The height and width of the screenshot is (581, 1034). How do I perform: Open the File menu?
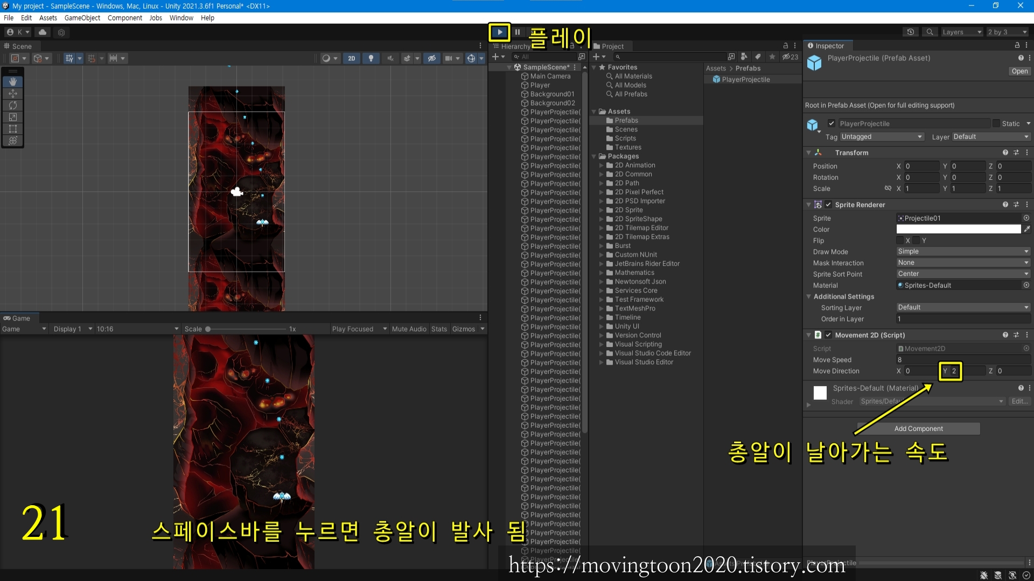tap(9, 18)
